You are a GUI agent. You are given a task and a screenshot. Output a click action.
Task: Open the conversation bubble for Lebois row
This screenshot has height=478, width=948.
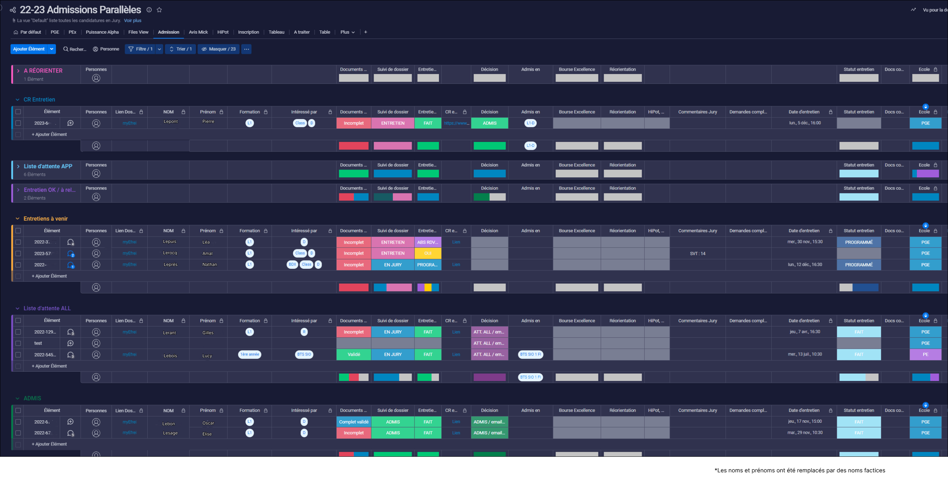tap(70, 355)
